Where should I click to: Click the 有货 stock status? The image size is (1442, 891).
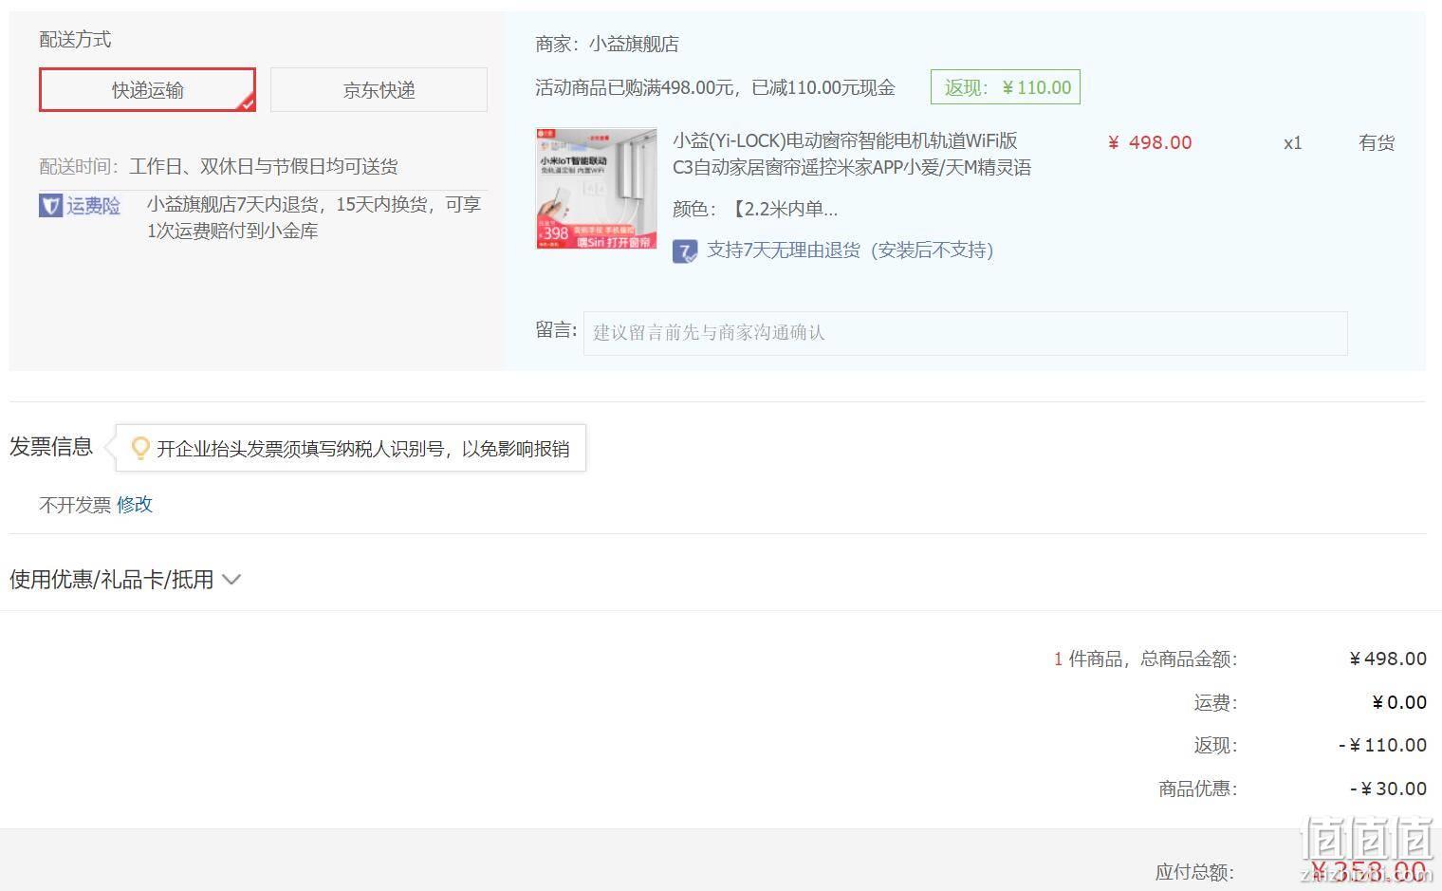(1377, 143)
